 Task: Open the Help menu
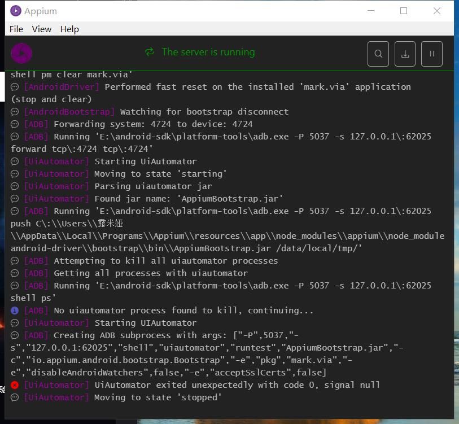tap(69, 29)
